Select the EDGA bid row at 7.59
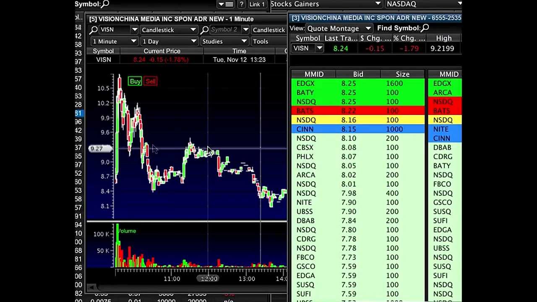This screenshot has height=302, width=537. 358,276
